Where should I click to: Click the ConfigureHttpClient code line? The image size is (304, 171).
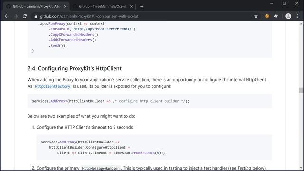89,147
